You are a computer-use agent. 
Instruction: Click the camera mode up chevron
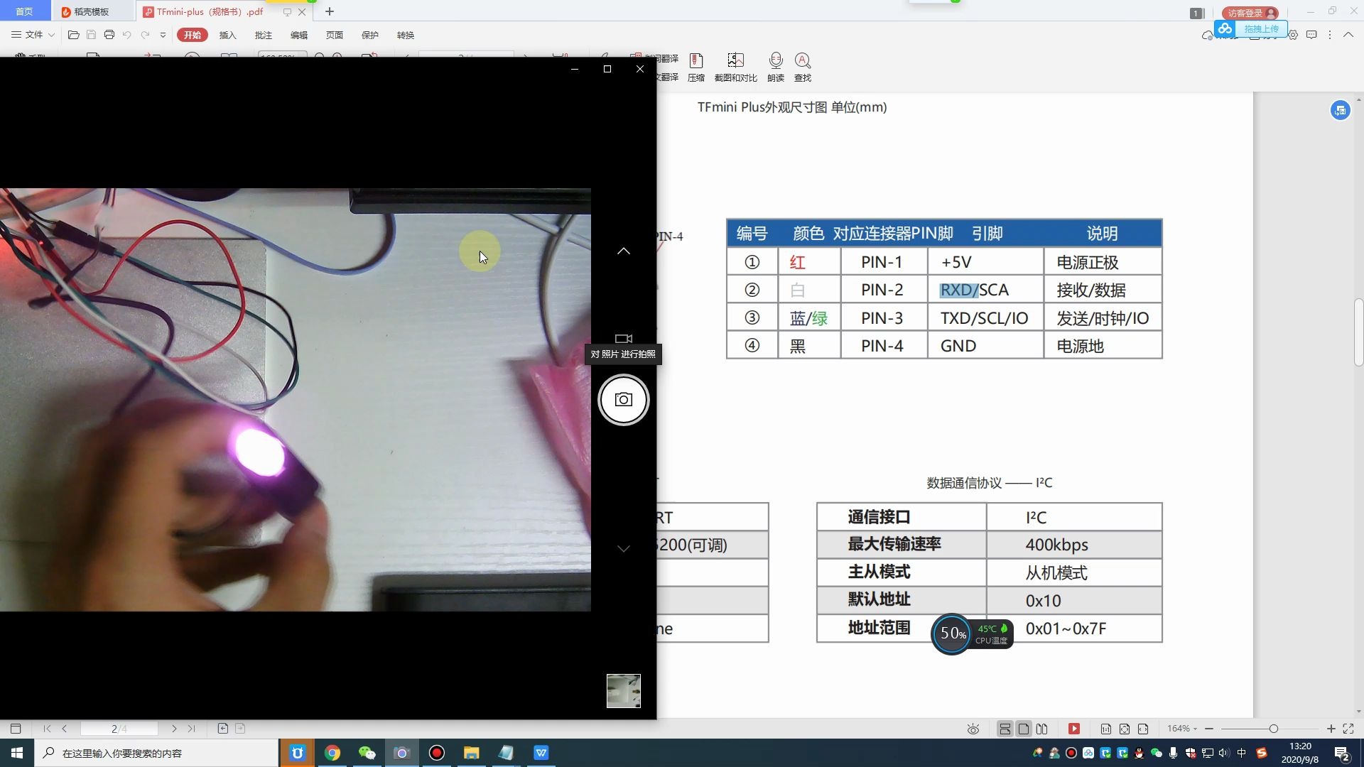(623, 251)
